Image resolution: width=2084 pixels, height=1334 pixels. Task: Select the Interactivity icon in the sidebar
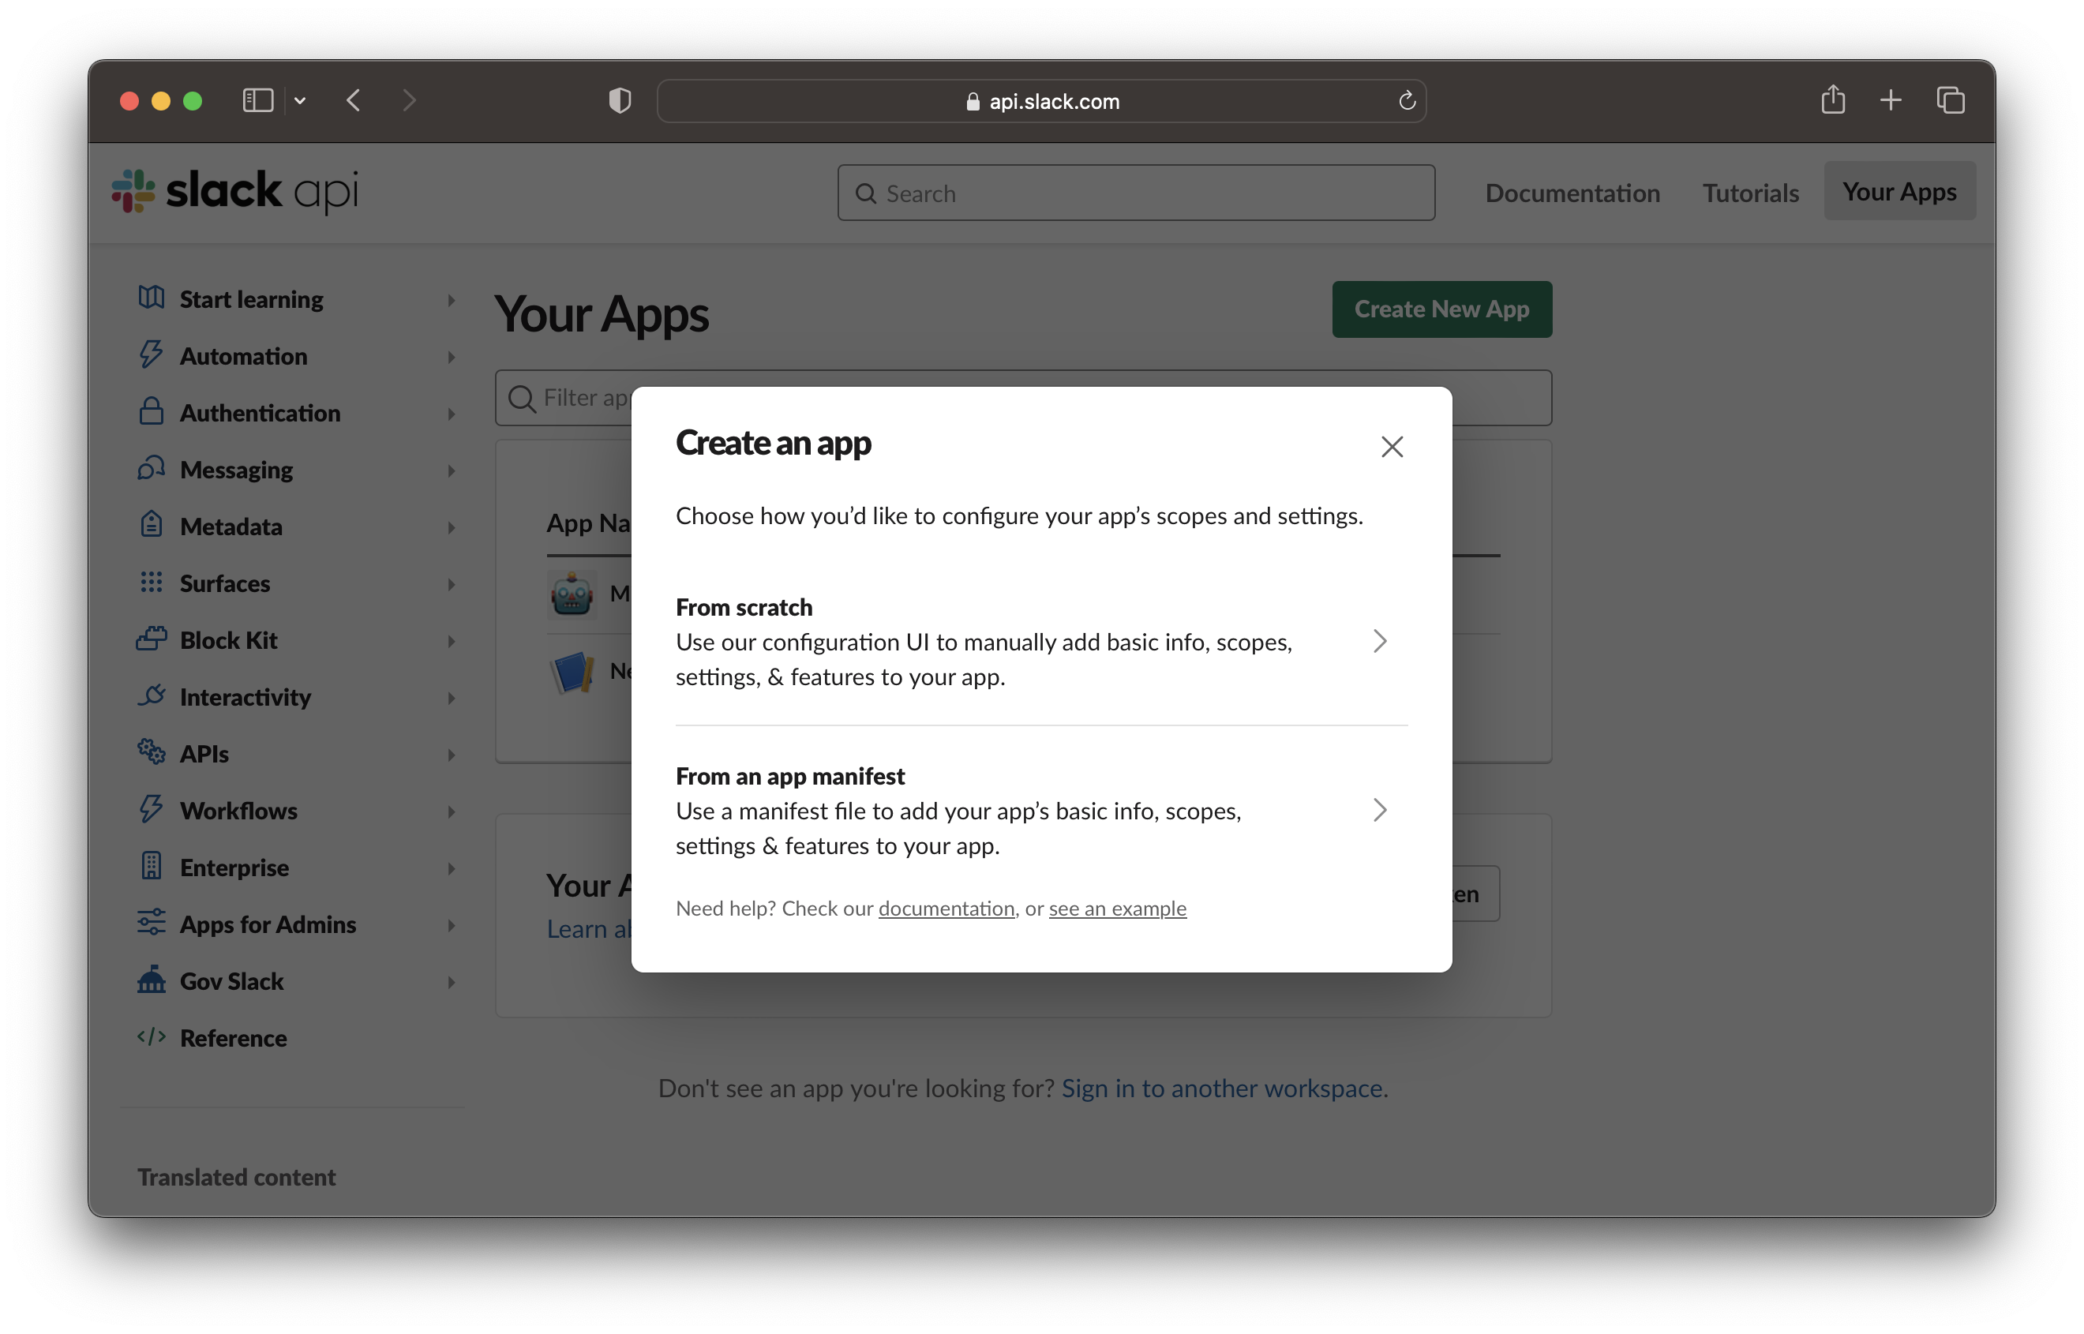click(x=152, y=695)
